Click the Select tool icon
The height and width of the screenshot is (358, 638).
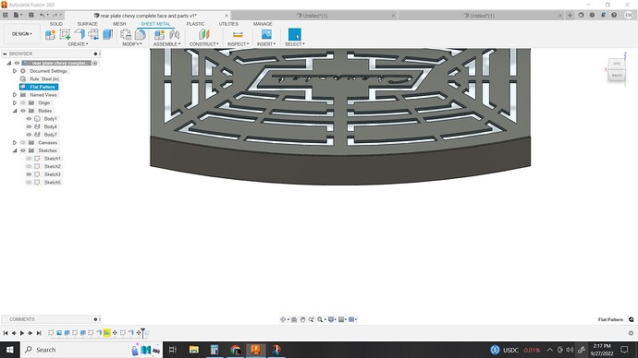coord(295,34)
